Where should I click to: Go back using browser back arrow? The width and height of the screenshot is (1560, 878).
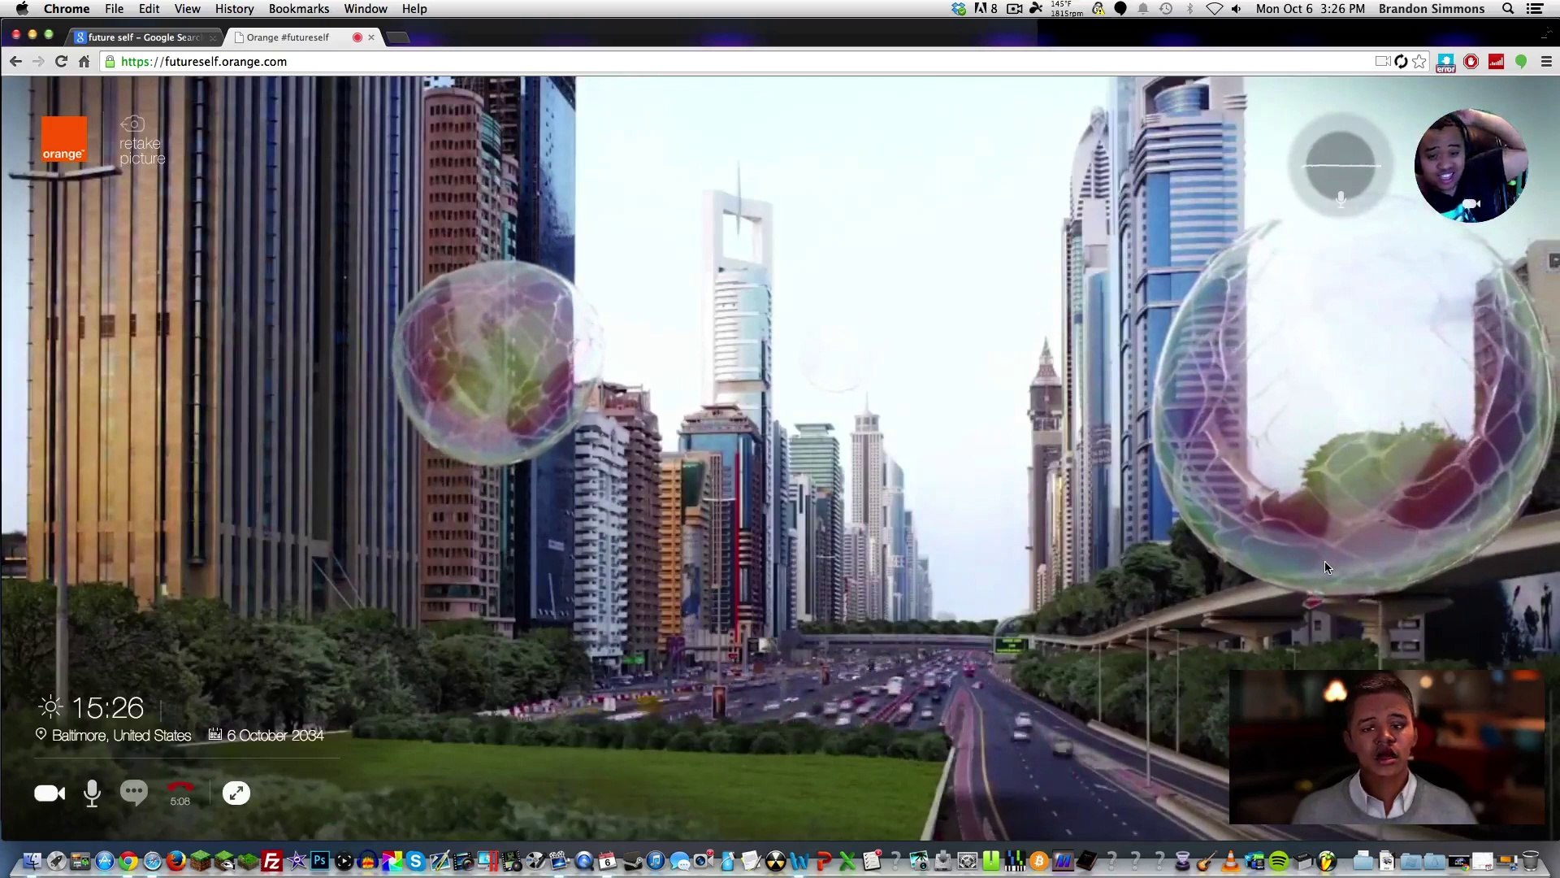[x=15, y=62]
